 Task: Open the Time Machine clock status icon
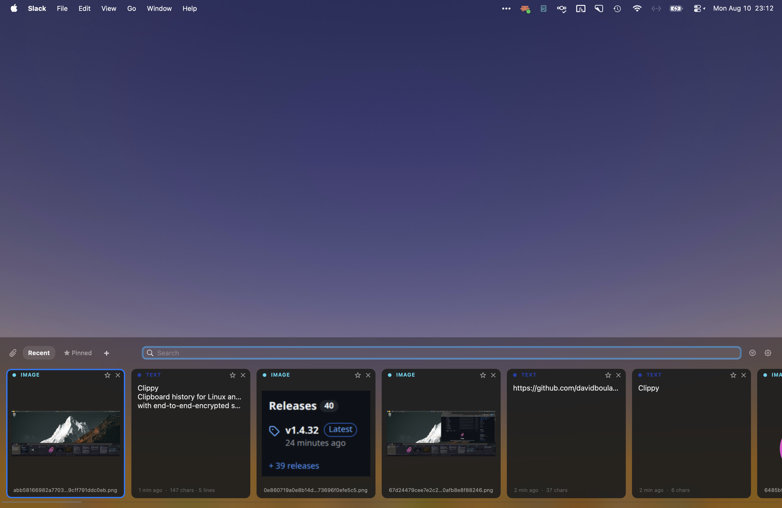click(617, 9)
